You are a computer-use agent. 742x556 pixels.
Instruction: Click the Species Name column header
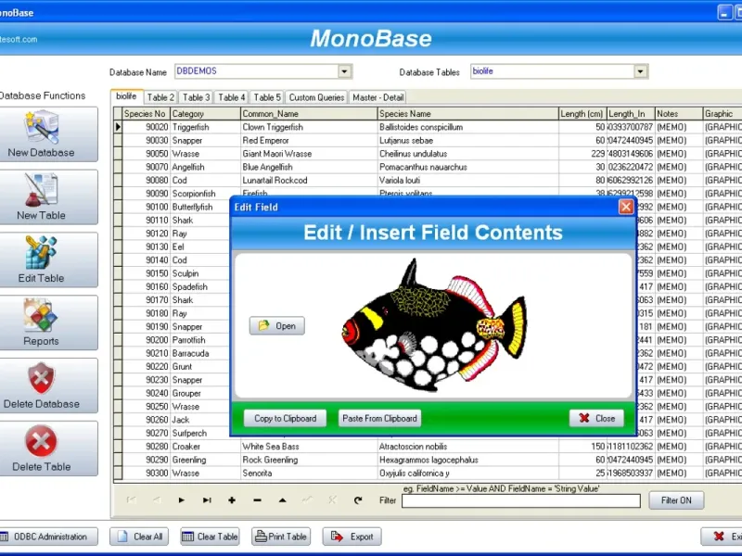point(468,114)
